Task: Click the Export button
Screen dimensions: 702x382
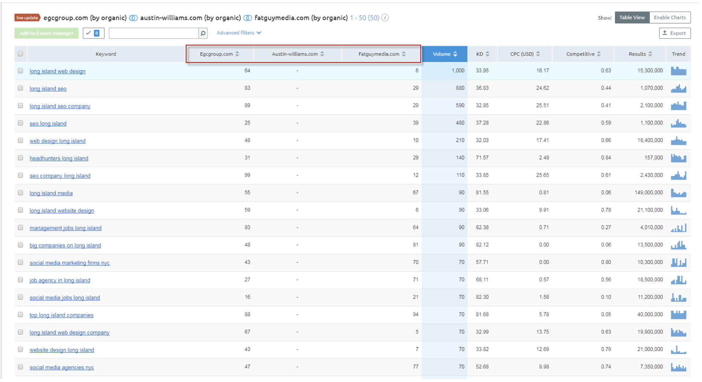Action: coord(675,33)
